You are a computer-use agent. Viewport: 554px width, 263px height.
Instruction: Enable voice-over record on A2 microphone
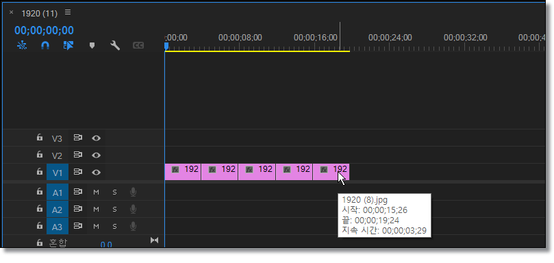[x=134, y=210]
